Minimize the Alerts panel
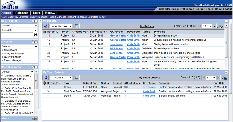The image size is (233, 122). coord(36,118)
